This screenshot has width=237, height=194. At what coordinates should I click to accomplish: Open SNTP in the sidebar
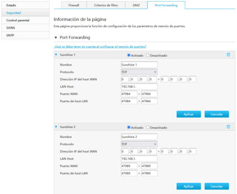click(25, 35)
